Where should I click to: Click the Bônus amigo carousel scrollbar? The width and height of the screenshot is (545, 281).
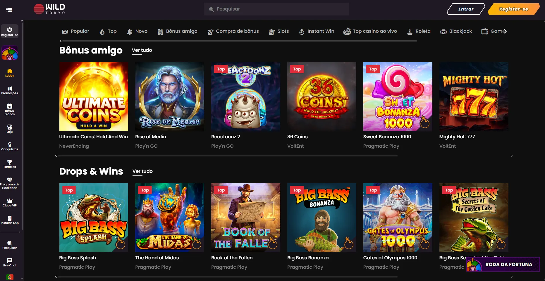pyautogui.click(x=228, y=156)
